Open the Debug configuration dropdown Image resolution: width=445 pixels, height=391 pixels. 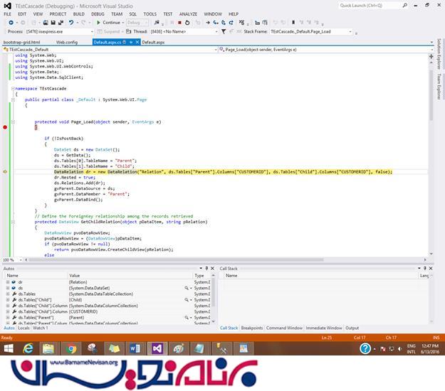135,23
